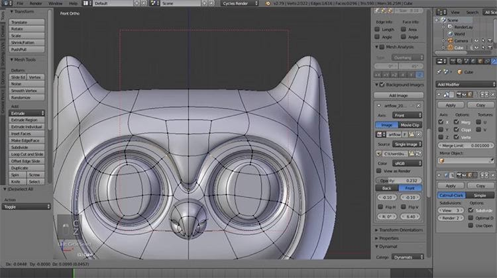Click the scene browse icon
This screenshot has height=278, width=497.
154,3
